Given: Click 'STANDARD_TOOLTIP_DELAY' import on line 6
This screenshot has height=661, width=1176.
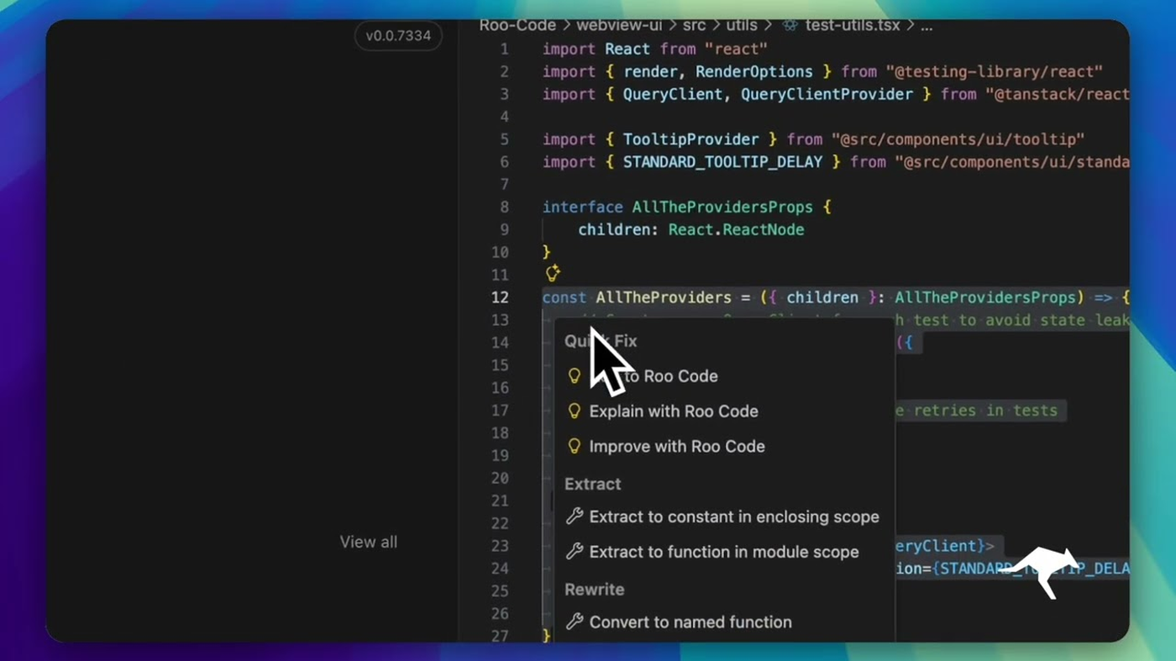Looking at the screenshot, I should tap(722, 162).
